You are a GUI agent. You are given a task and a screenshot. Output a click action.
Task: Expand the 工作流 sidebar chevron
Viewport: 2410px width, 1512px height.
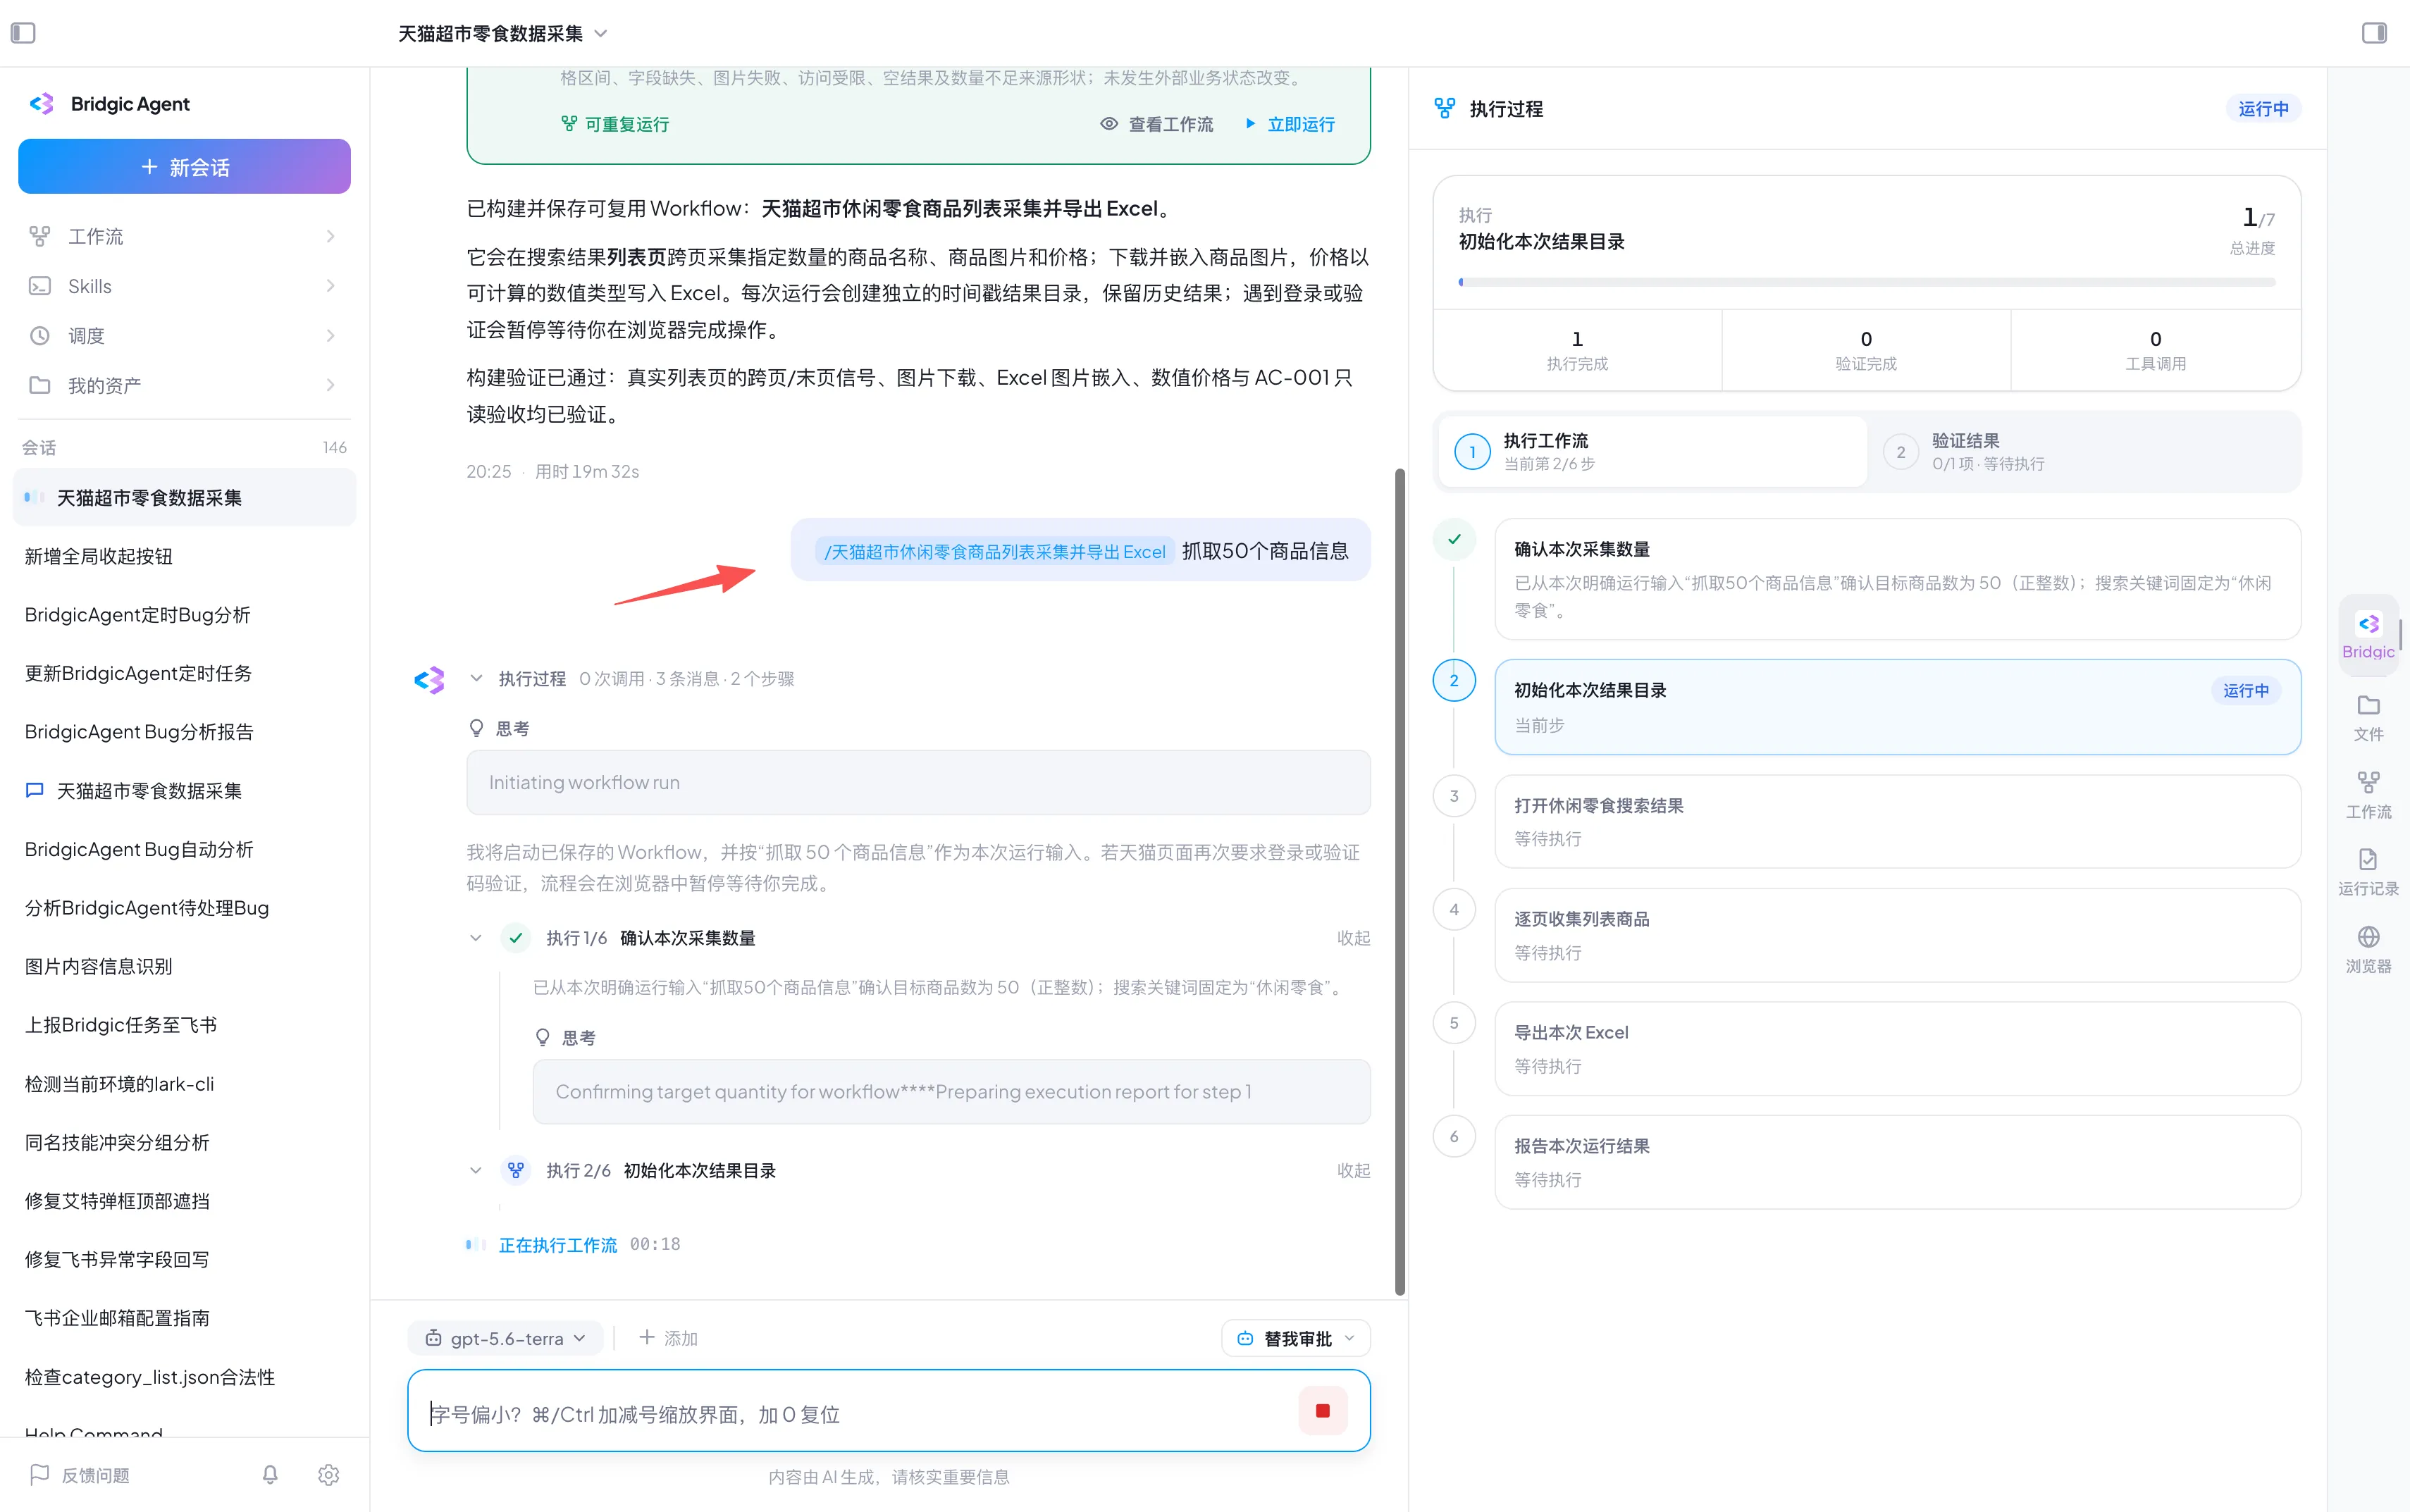330,236
